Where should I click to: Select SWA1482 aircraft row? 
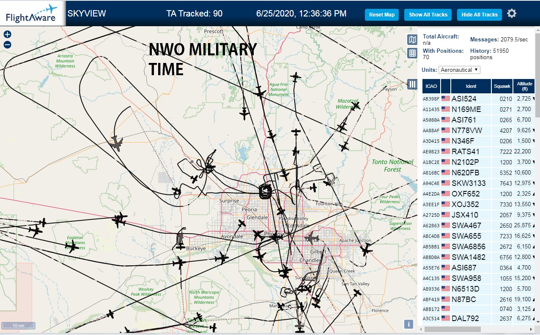[x=479, y=257]
